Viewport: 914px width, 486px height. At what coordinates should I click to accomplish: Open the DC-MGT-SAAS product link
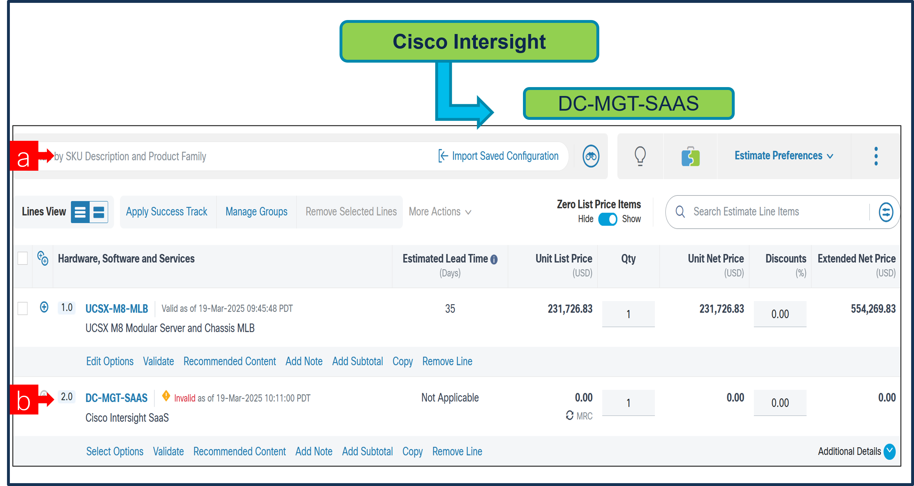(116, 398)
